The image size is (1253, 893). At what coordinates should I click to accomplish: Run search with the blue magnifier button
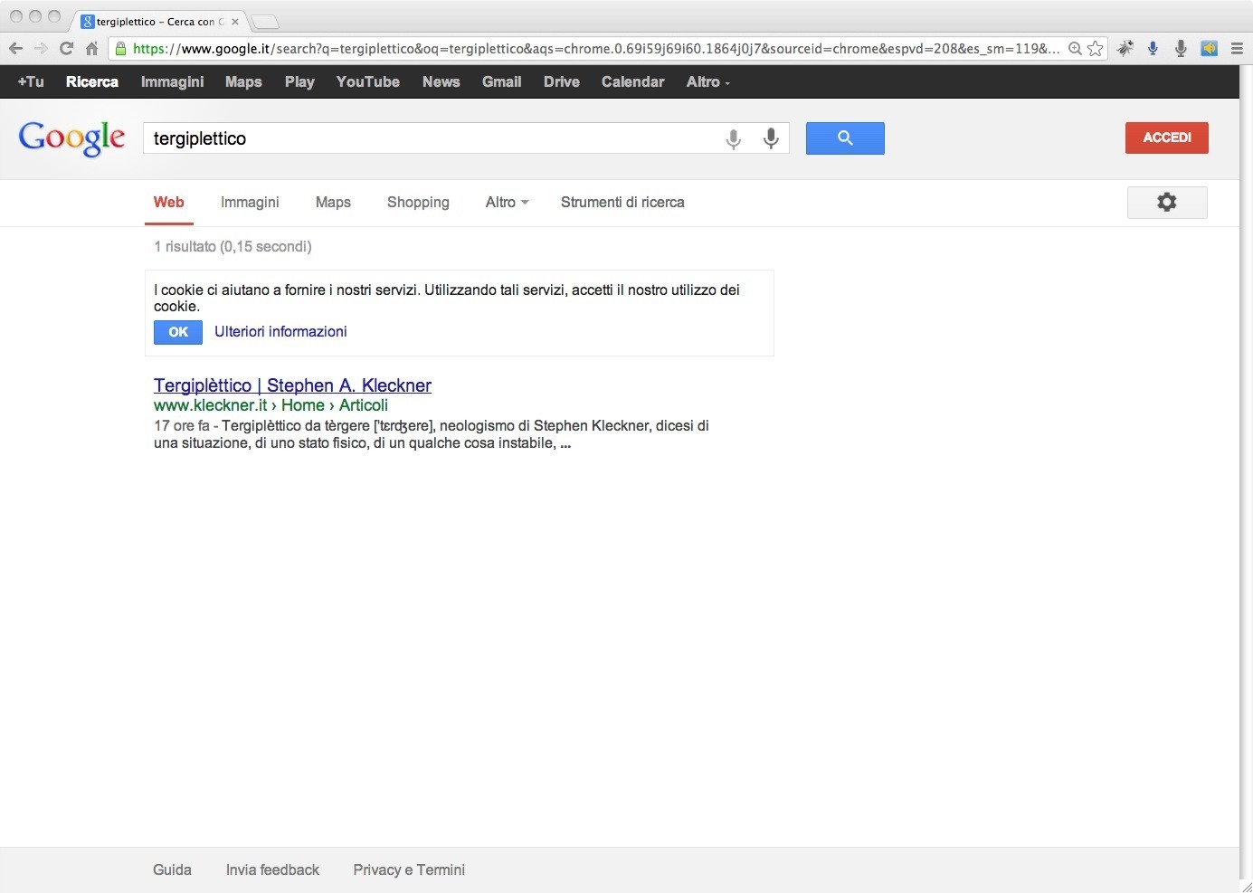point(845,138)
